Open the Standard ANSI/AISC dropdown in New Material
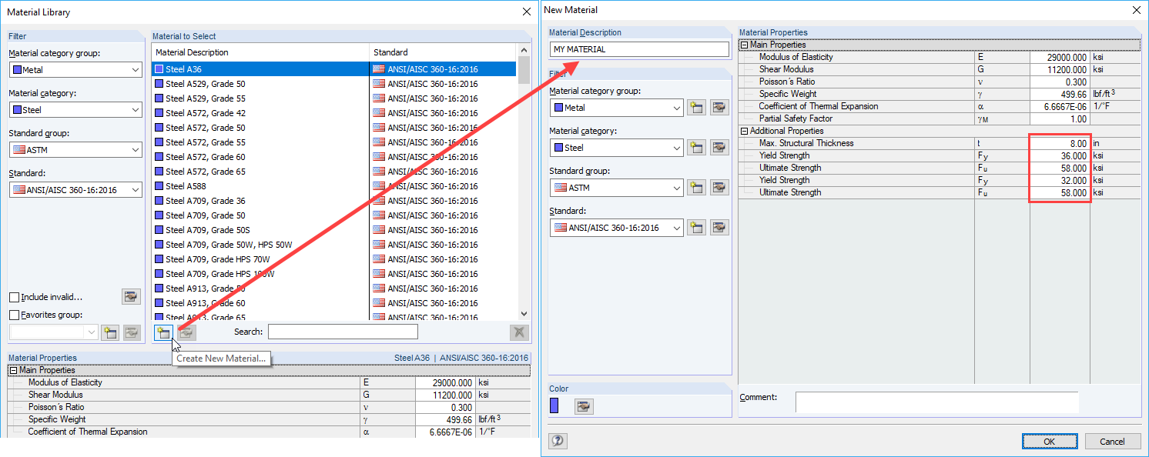This screenshot has height=457, width=1149. click(676, 228)
